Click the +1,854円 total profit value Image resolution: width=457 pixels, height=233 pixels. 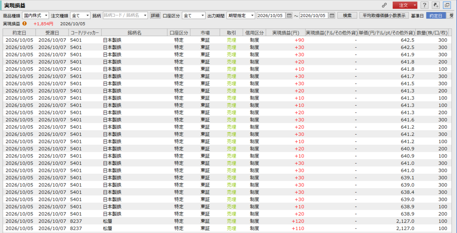point(43,24)
